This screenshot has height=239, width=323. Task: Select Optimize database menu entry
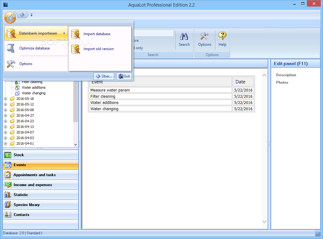[x=36, y=48]
